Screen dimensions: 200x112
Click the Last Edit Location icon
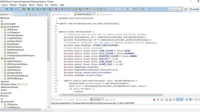[x=137, y=9]
